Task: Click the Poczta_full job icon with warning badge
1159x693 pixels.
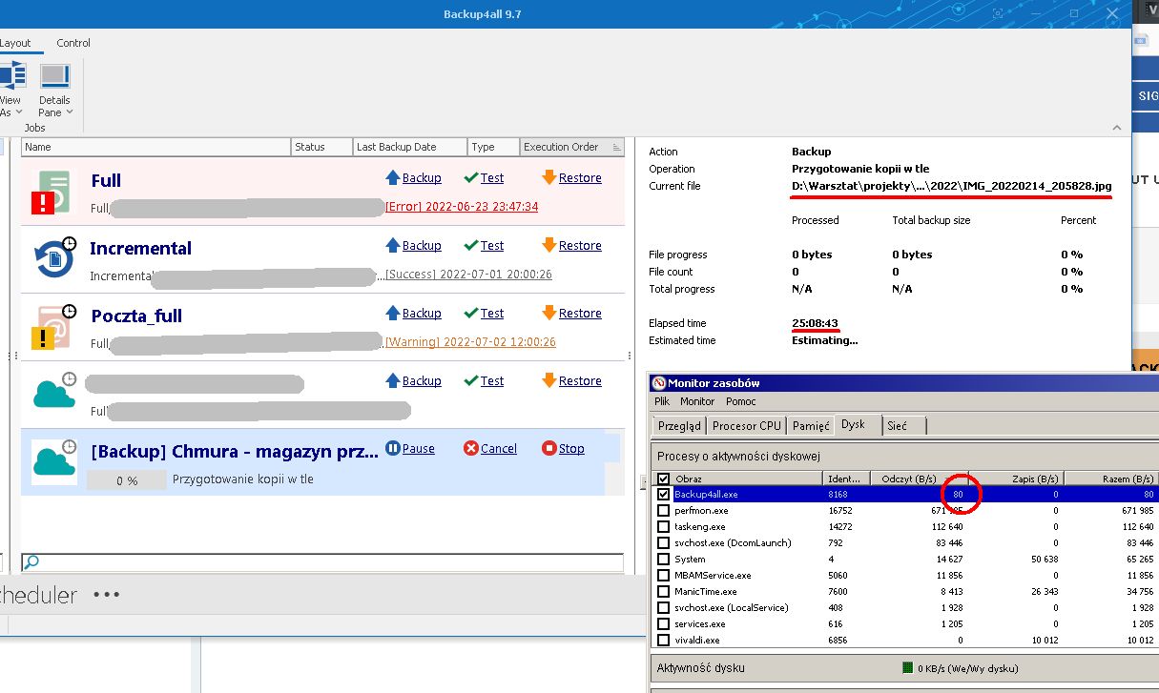Action: pos(54,327)
